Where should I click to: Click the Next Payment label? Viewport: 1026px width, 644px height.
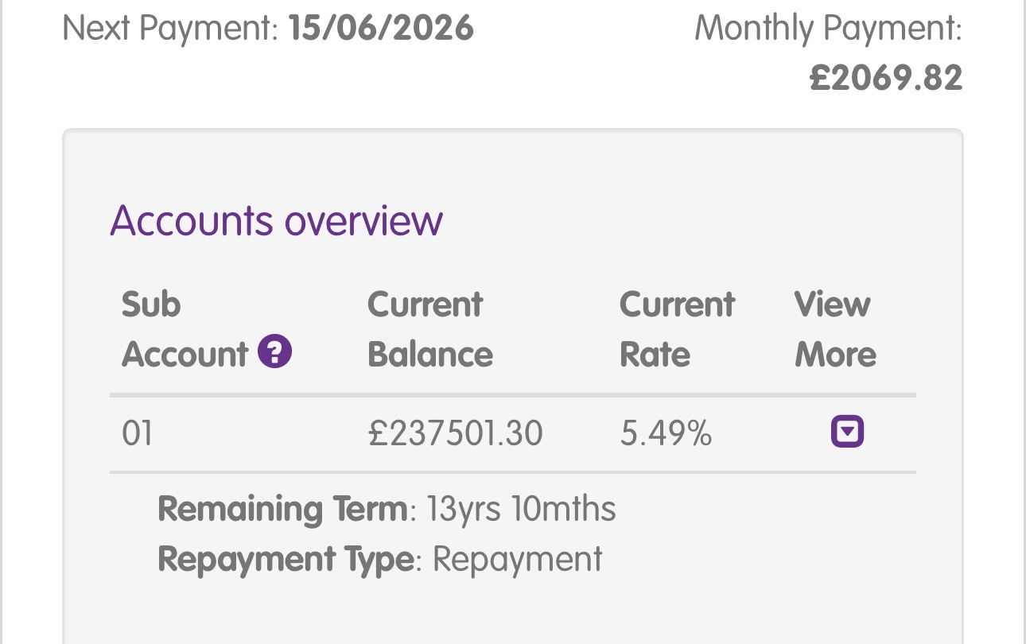tap(170, 29)
